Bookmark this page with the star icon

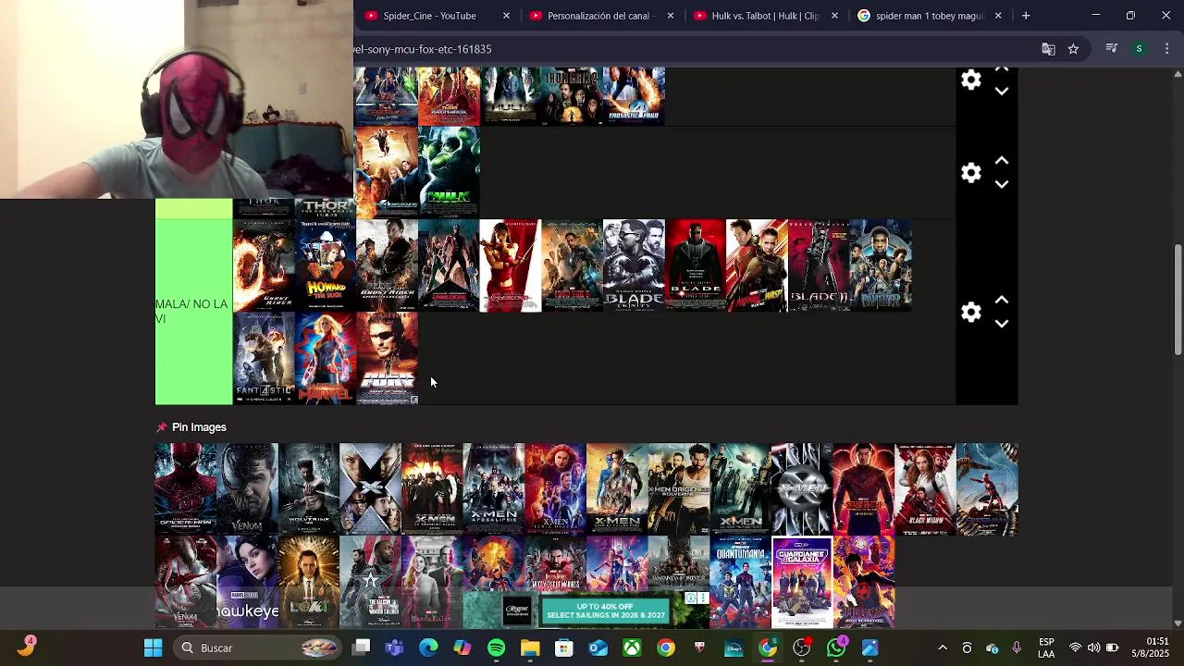pyautogui.click(x=1073, y=49)
